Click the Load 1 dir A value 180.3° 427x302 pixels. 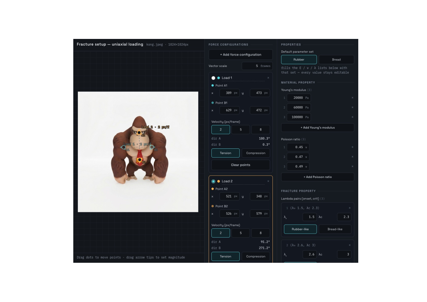tap(264, 138)
